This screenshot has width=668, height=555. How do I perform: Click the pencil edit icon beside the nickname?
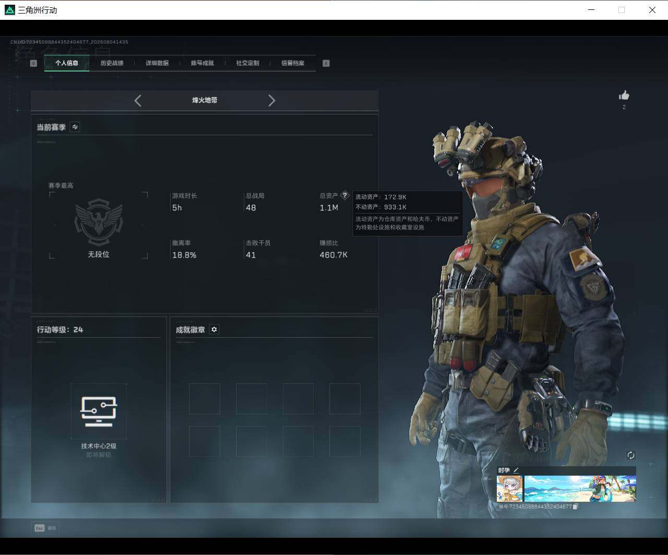point(516,470)
